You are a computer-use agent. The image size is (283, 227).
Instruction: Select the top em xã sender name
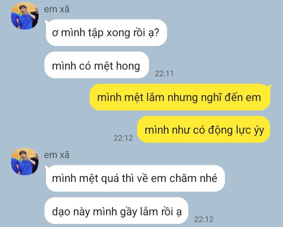pos(57,9)
